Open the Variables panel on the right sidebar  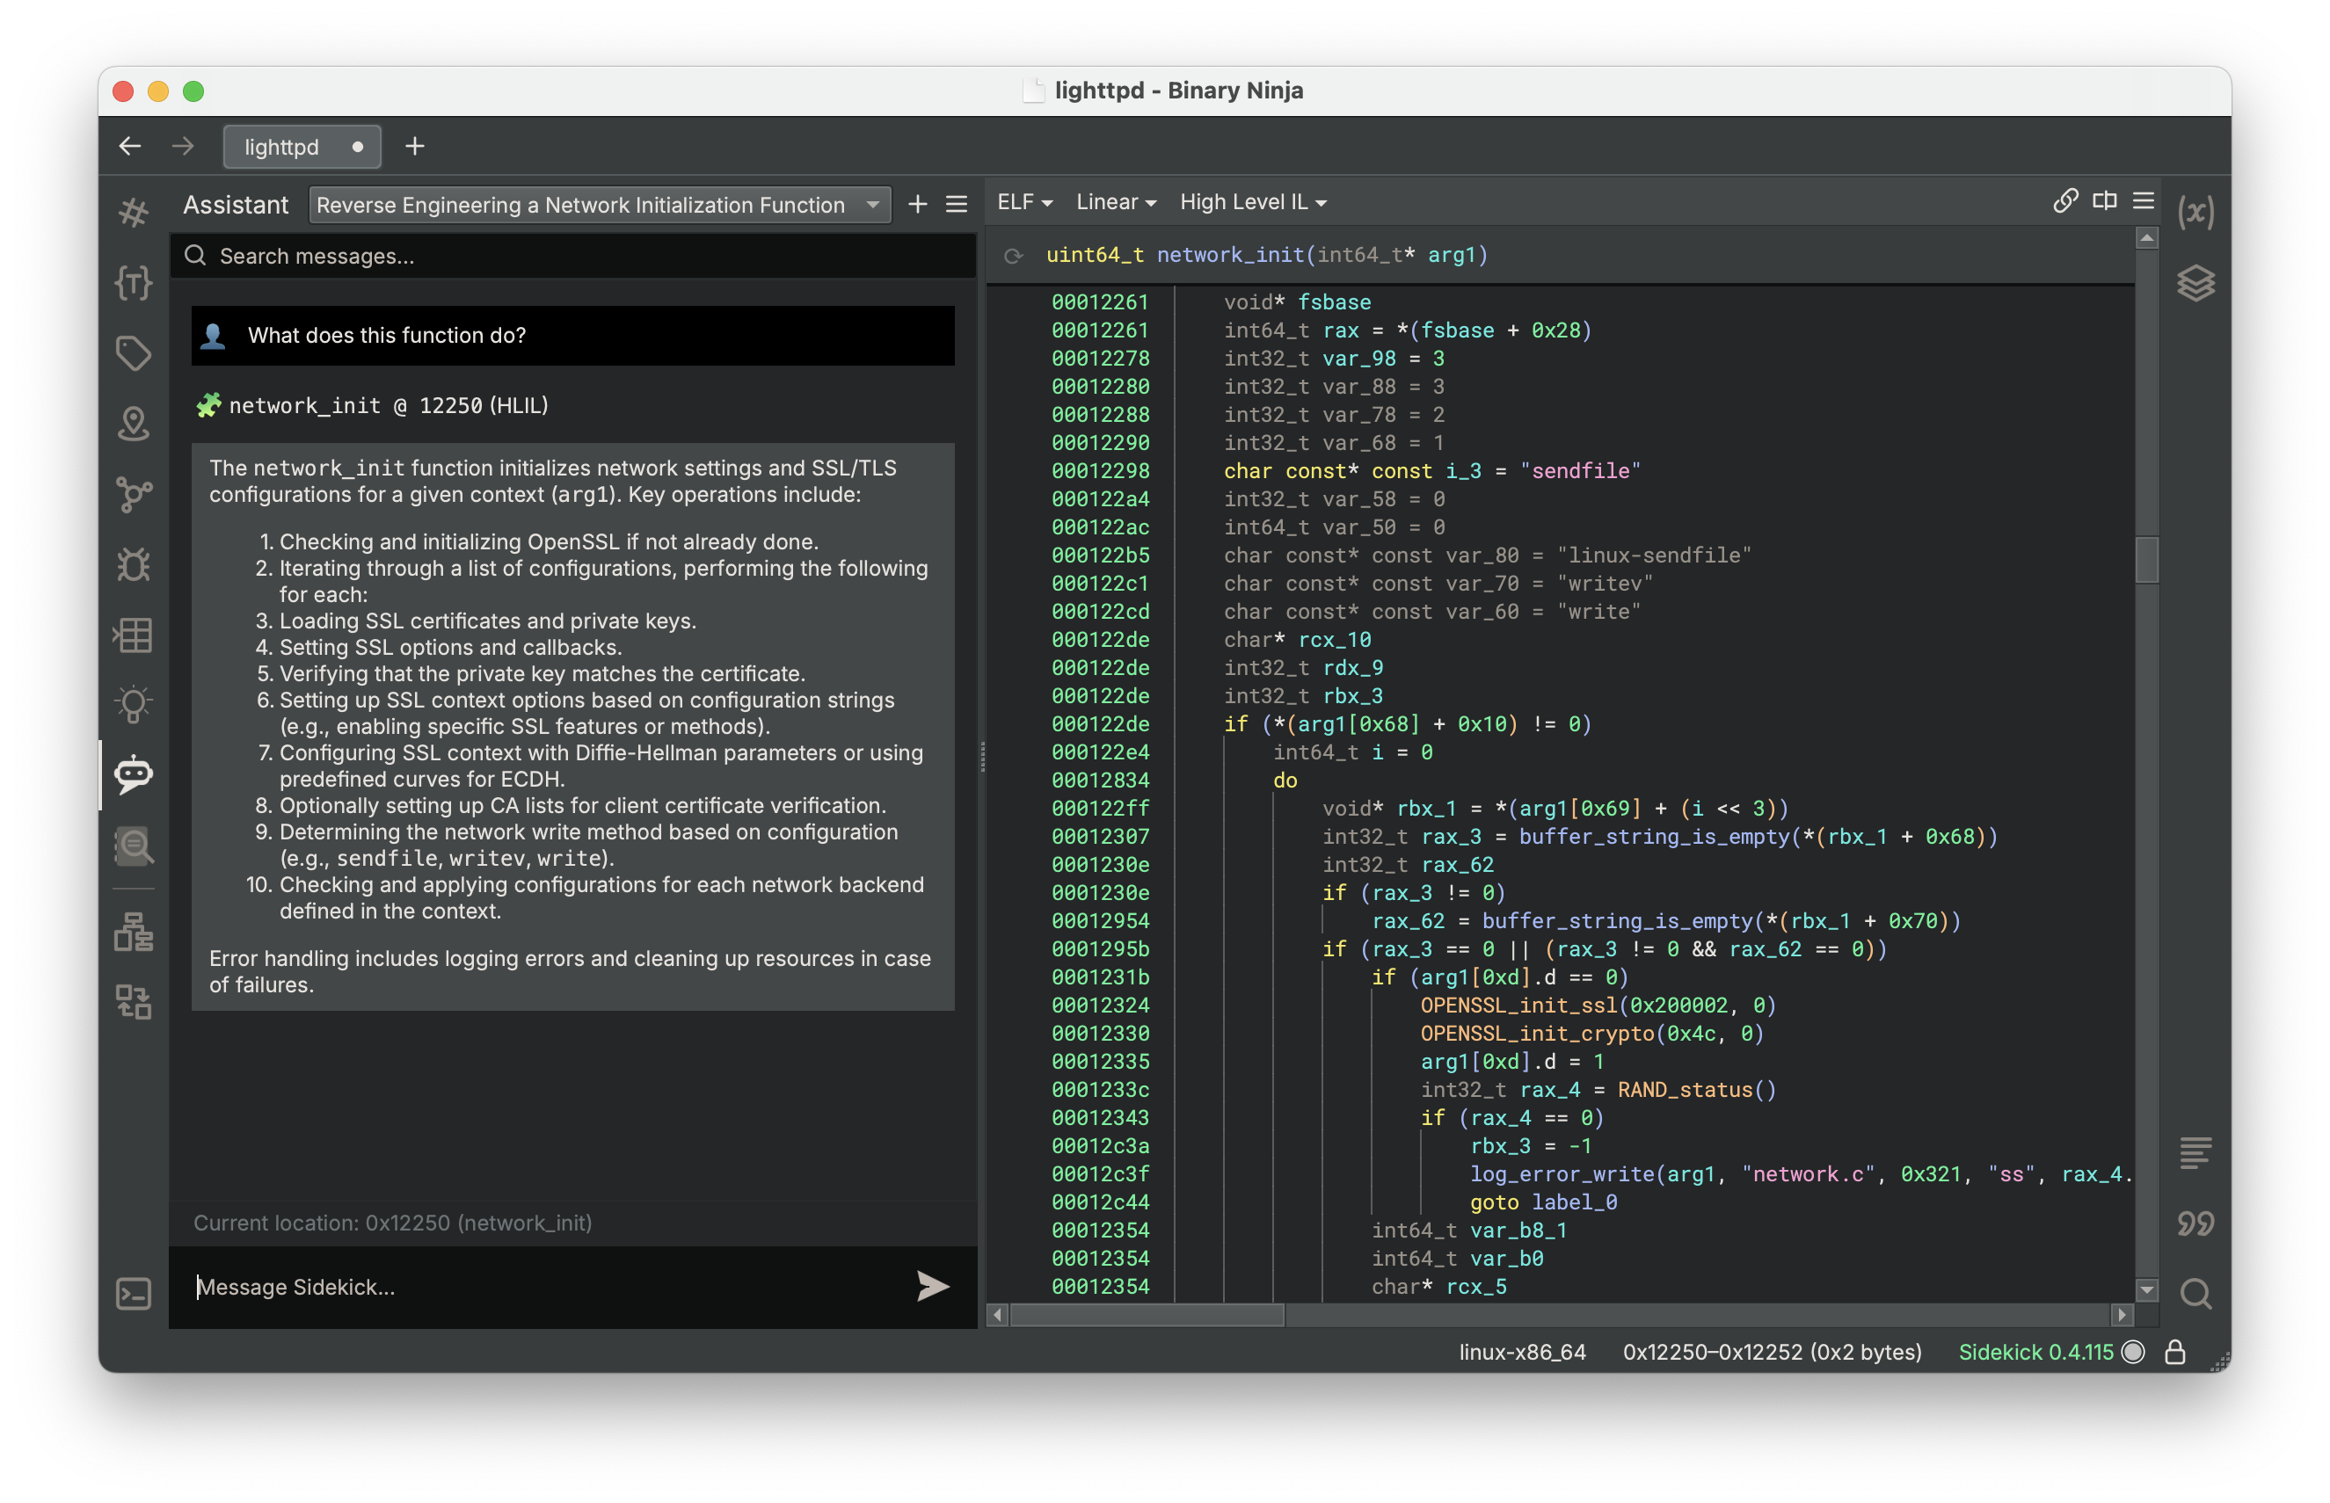click(2198, 212)
